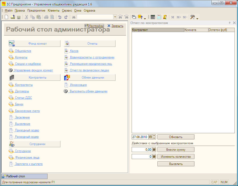Open the Файл menu
Viewport: 238px width, 186px height.
(9, 10)
